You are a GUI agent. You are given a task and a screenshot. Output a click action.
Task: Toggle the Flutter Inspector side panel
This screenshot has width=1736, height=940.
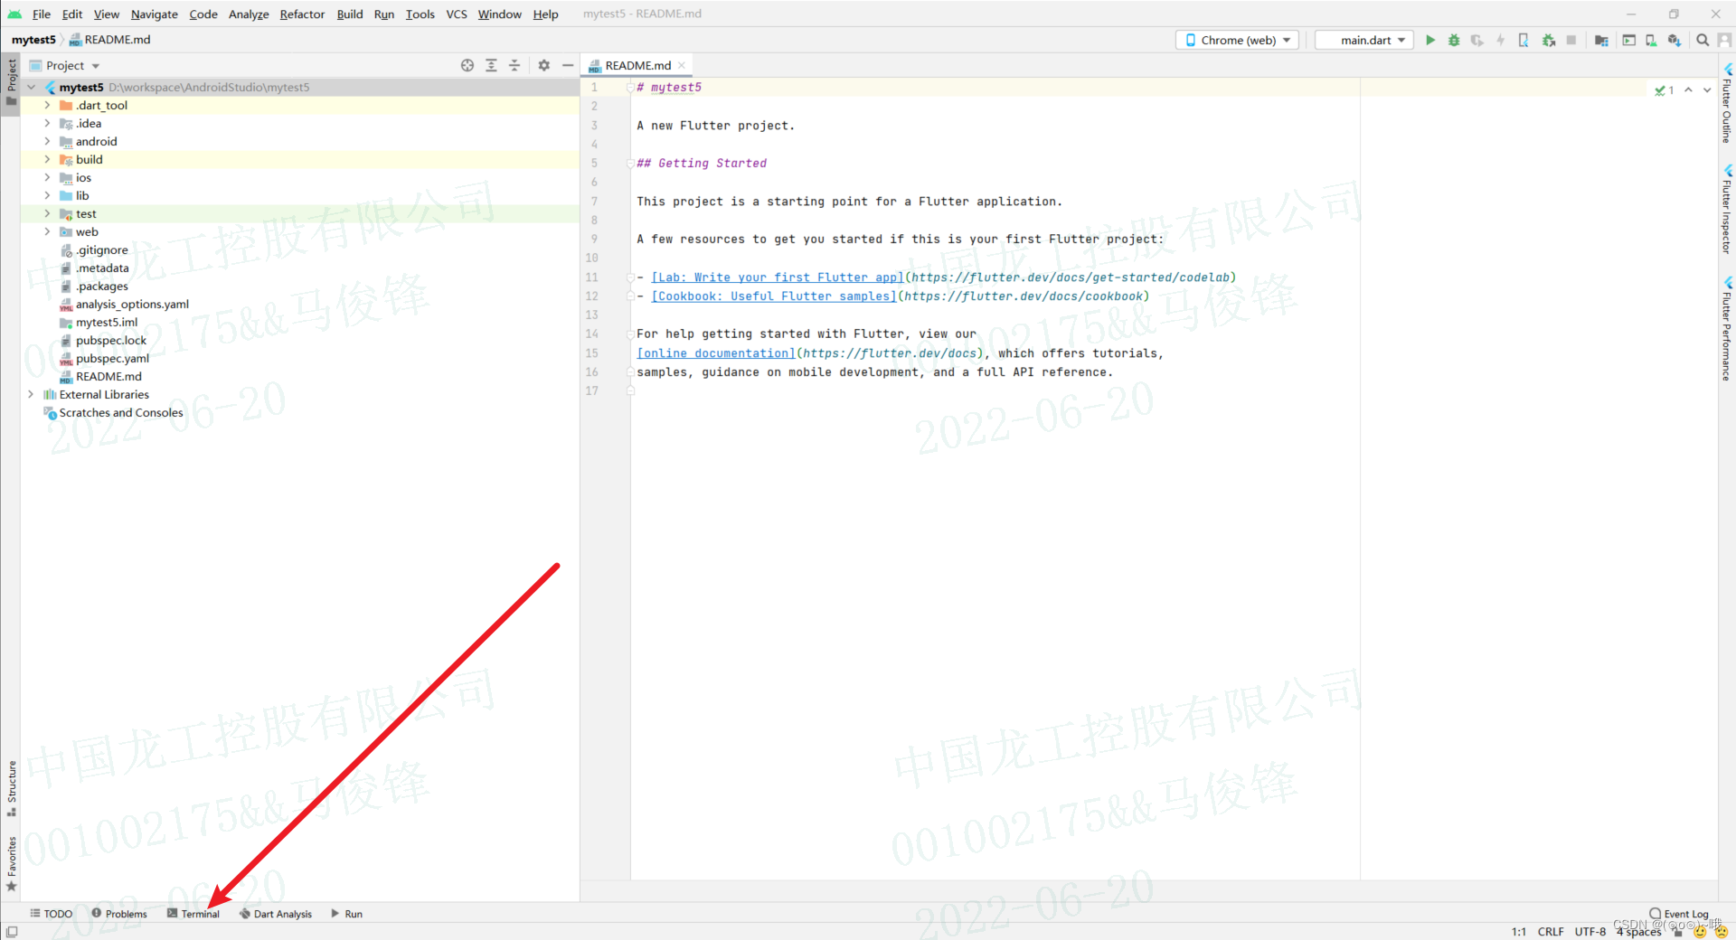click(1726, 210)
